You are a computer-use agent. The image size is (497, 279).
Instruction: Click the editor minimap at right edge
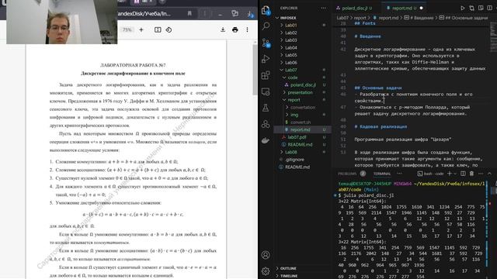(x=493, y=38)
